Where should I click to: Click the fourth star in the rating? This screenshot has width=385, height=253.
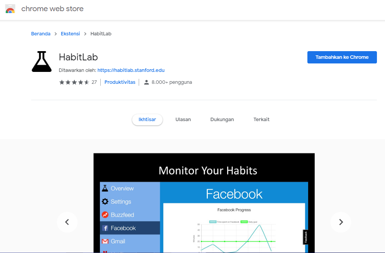pyautogui.click(x=81, y=82)
